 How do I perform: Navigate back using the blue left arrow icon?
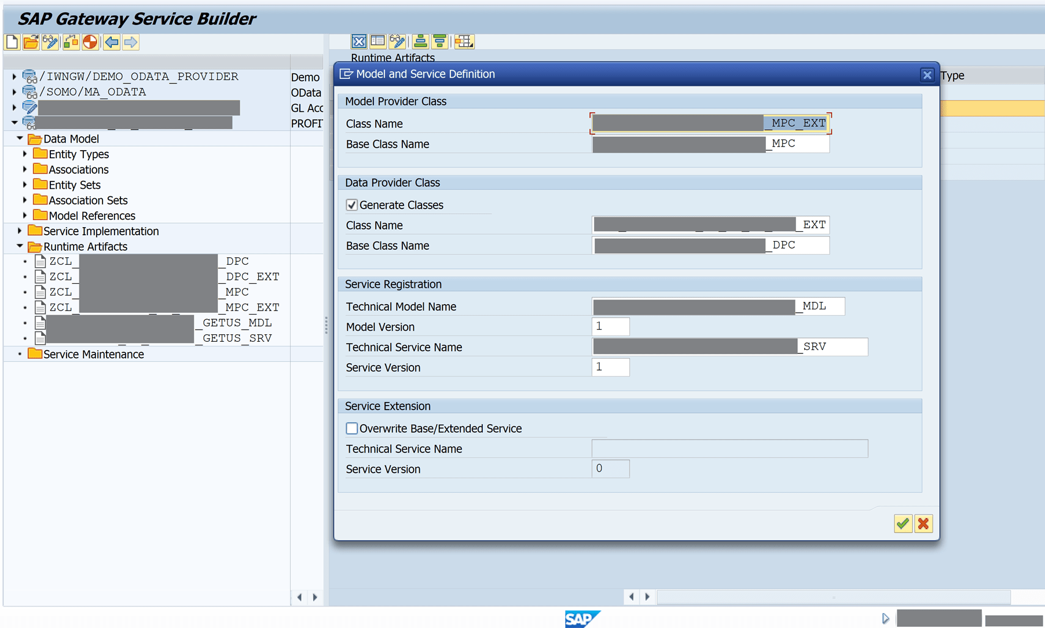tap(111, 42)
